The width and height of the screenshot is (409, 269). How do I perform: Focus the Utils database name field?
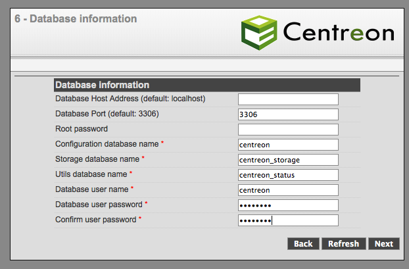[288, 175]
